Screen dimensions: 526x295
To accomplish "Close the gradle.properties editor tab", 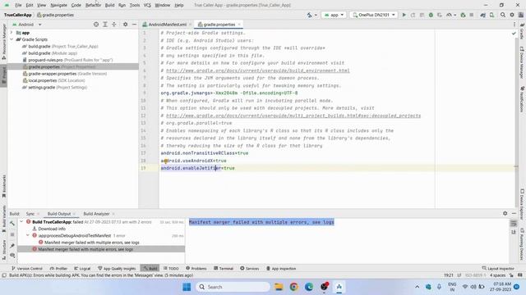I will (x=239, y=25).
